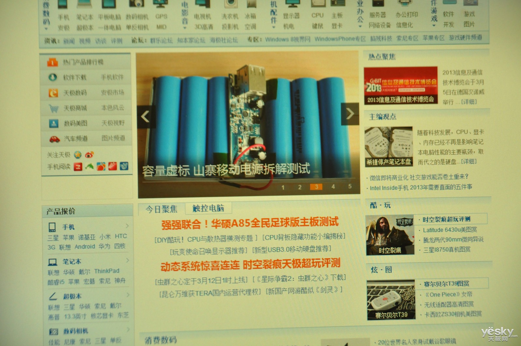The width and height of the screenshot is (521, 346).
Task: Click the 赛尔贝尔T39 thumbnail
Action: pyautogui.click(x=391, y=300)
